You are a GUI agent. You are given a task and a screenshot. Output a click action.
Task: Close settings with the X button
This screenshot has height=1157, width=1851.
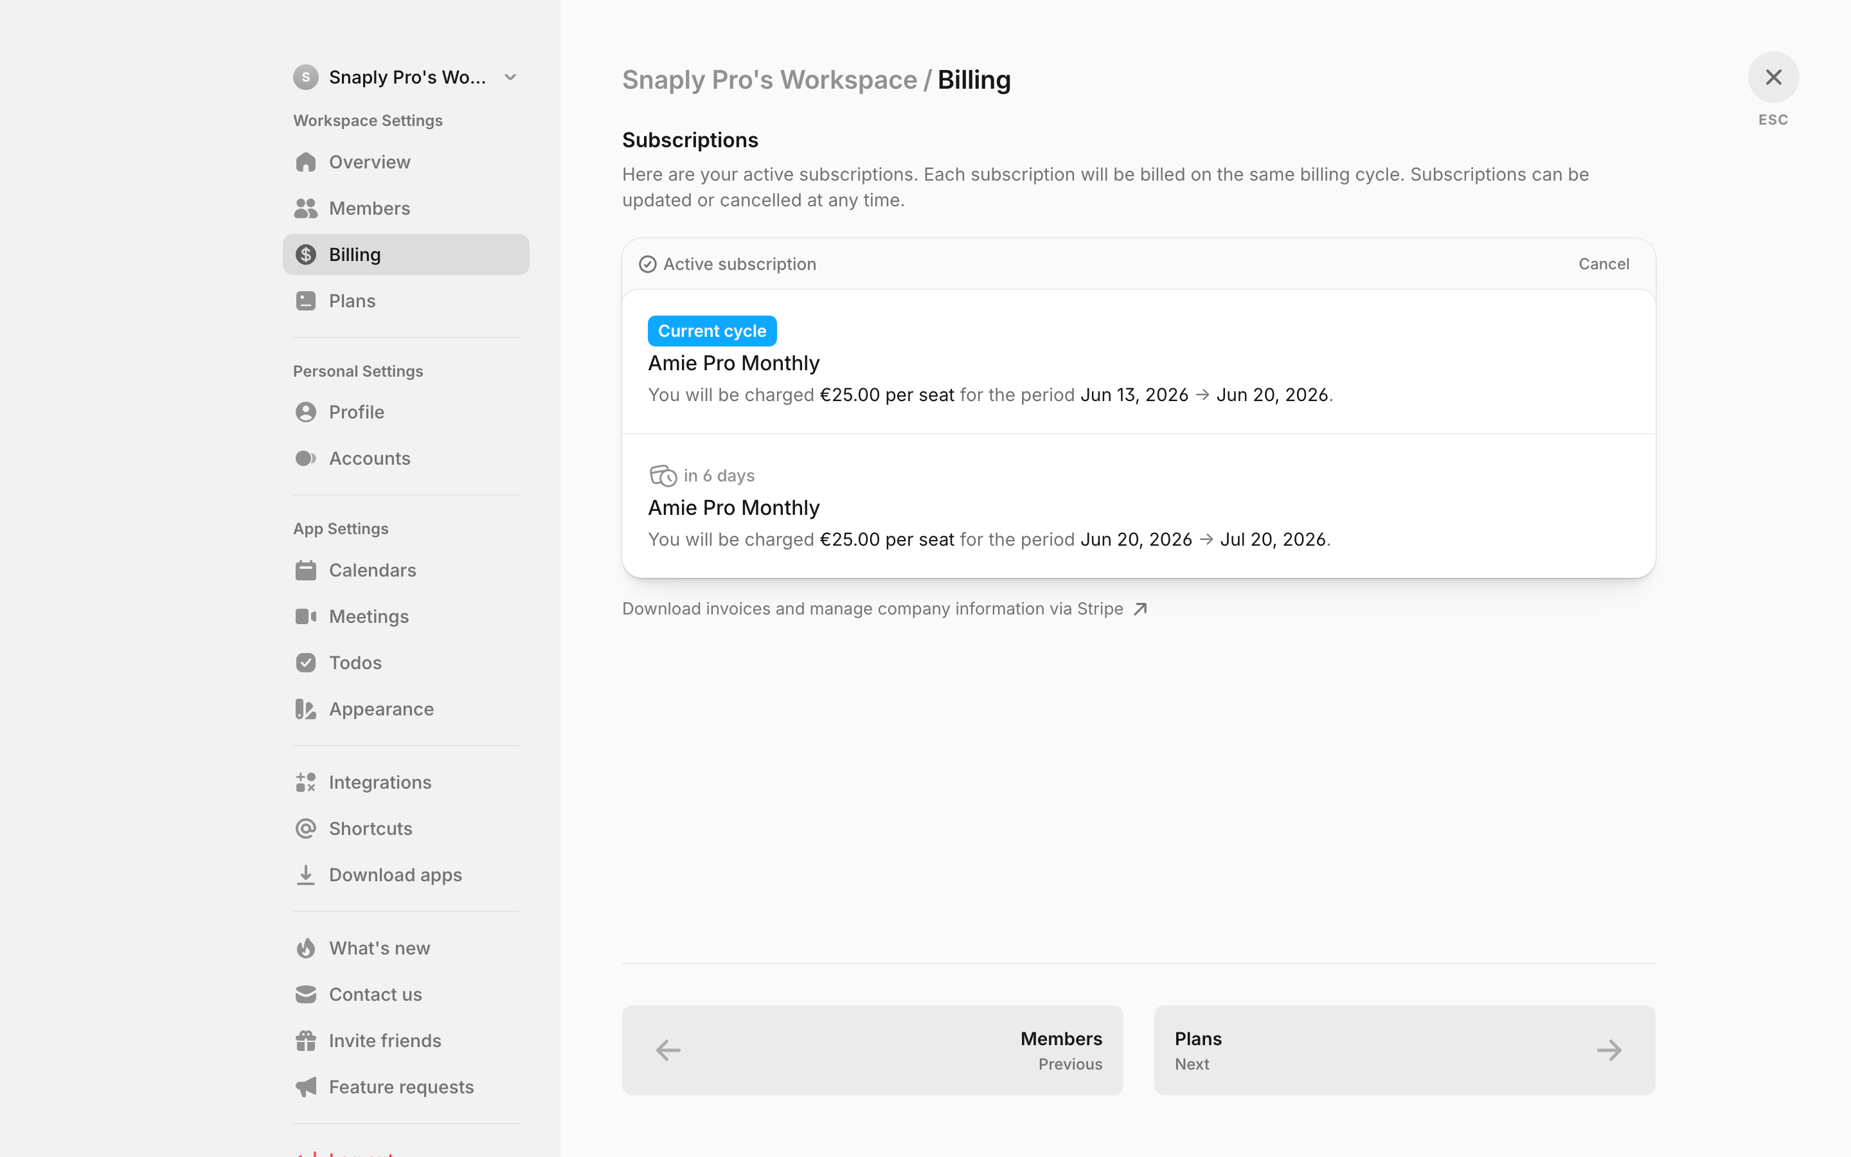click(x=1773, y=77)
